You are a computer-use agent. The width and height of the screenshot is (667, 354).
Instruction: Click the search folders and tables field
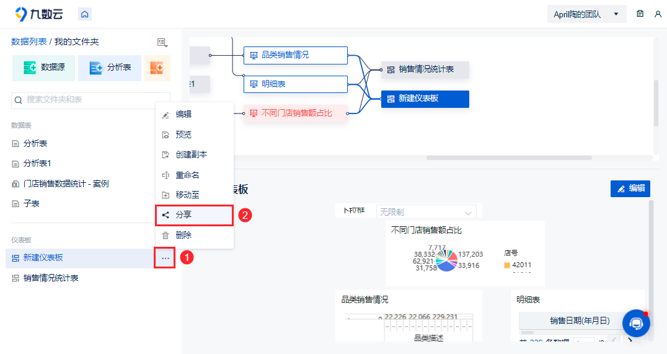pos(91,100)
